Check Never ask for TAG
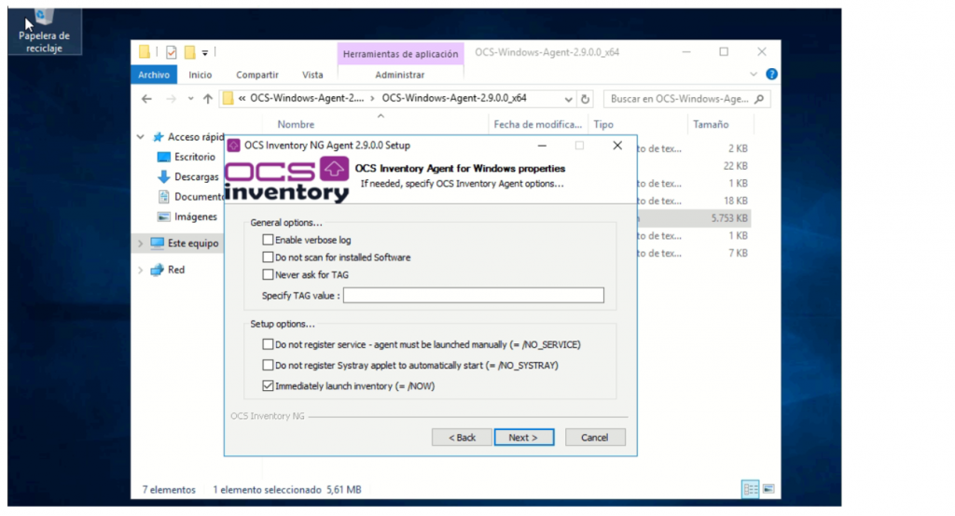 pyautogui.click(x=268, y=274)
